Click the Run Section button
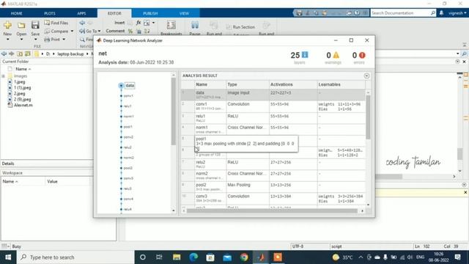The image size is (469, 264). pos(241,27)
